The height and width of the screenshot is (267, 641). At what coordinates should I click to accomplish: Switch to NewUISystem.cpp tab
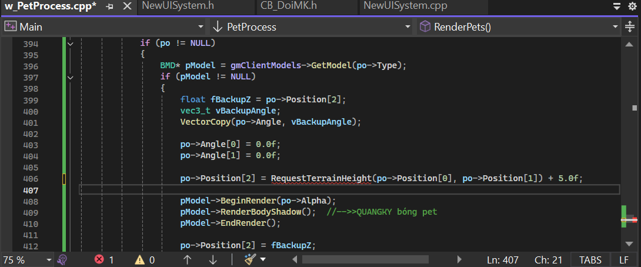[405, 6]
